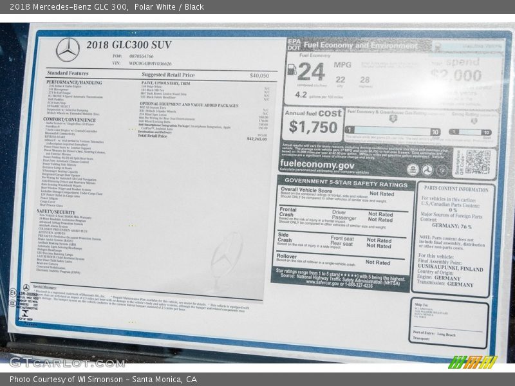This screenshot has height=386, width=515.
Task: Click the fueleconomy.gov link
Action: point(317,165)
